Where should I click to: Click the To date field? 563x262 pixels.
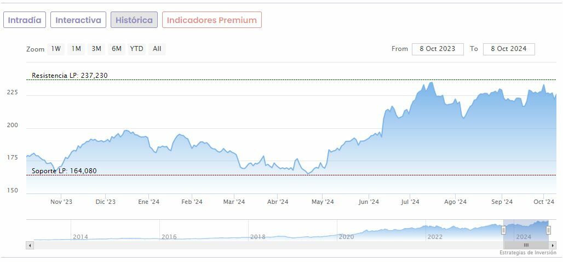click(509, 49)
